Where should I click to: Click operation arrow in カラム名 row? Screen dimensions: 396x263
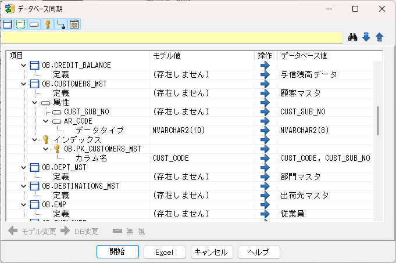pyautogui.click(x=265, y=158)
